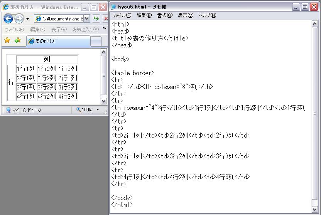This screenshot has height=215, width=321.
Task: Click the 列 header cell in the table
Action: click(x=47, y=59)
